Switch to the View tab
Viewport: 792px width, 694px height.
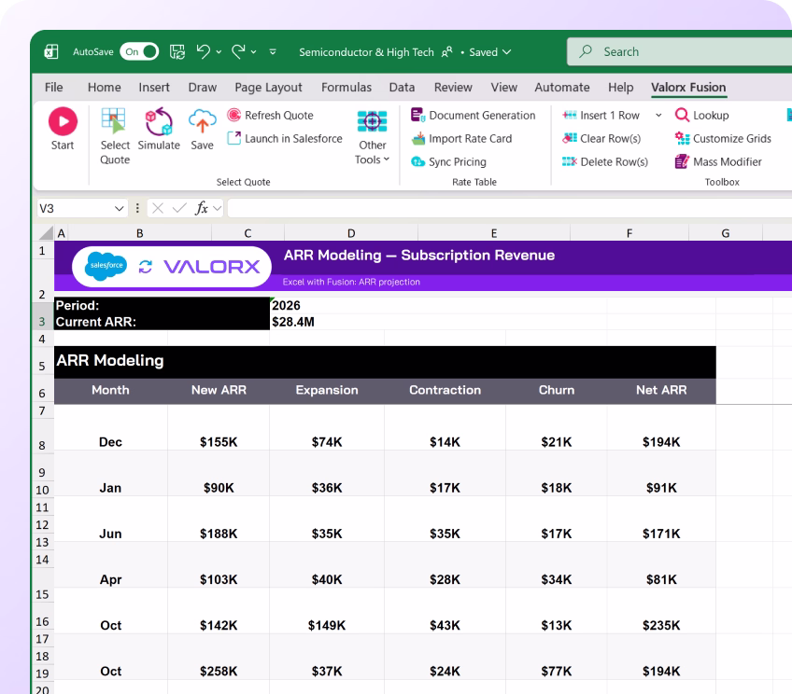click(504, 88)
